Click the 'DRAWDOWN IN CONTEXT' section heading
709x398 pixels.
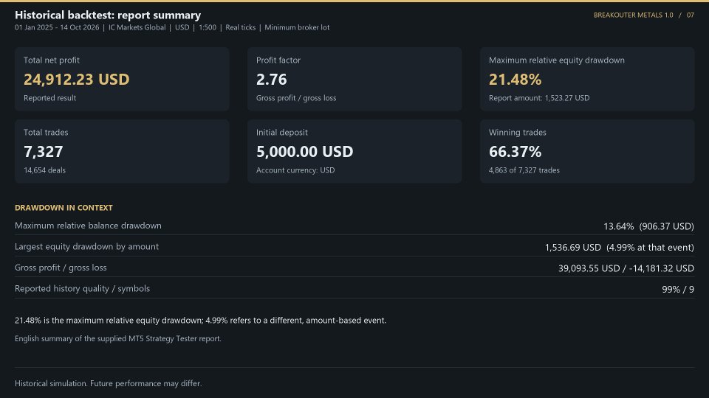(x=64, y=208)
